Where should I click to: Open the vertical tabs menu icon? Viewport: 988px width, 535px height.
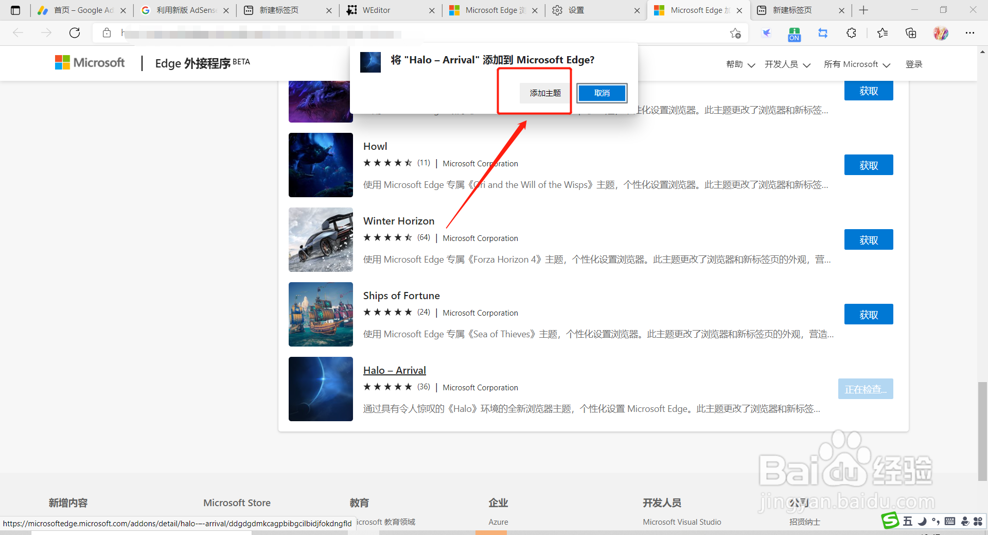15,10
